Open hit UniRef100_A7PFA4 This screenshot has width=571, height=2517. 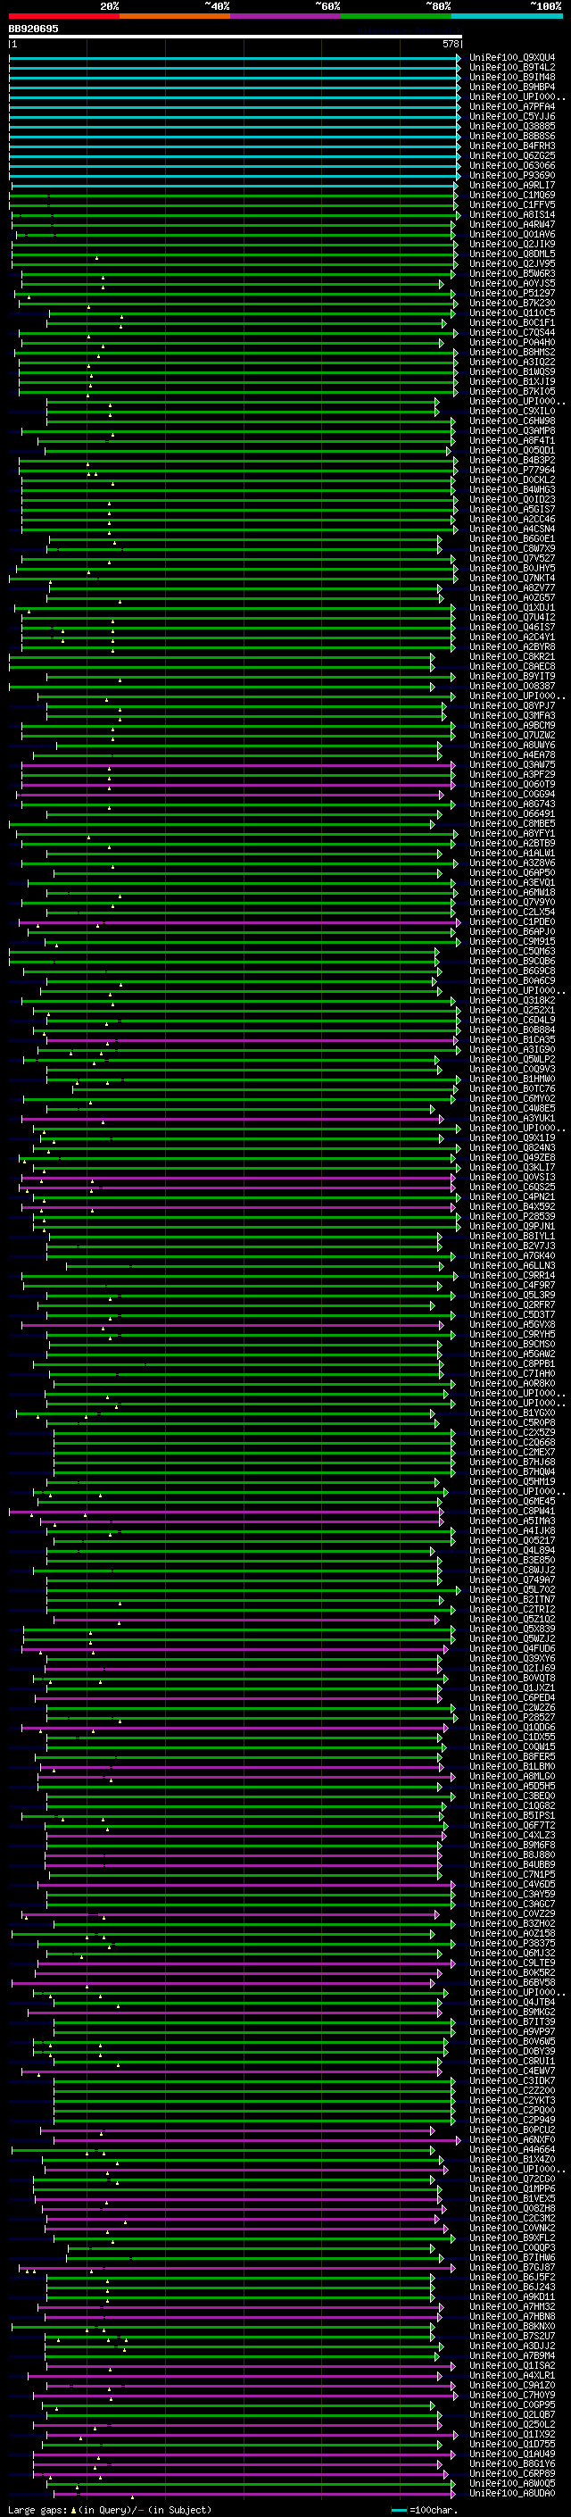511,106
